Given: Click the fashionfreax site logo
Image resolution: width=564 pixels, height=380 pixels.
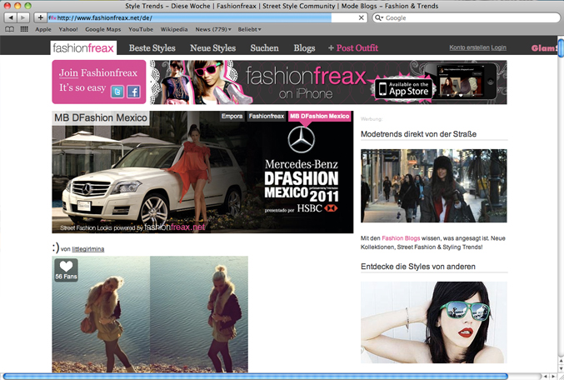Looking at the screenshot, I should coord(83,47).
